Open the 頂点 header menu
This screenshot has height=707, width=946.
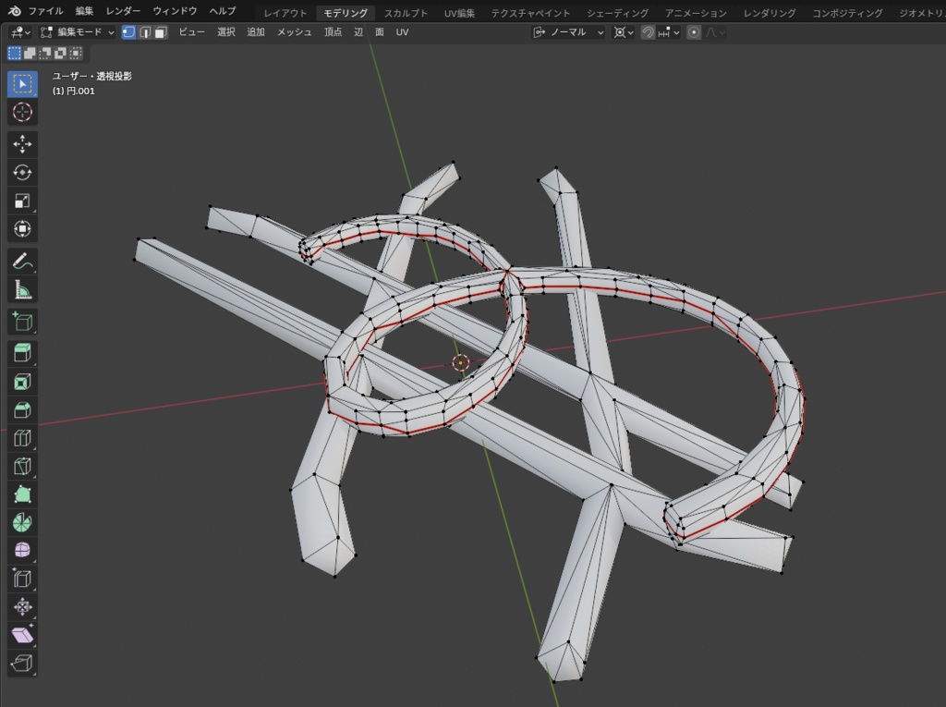(333, 32)
